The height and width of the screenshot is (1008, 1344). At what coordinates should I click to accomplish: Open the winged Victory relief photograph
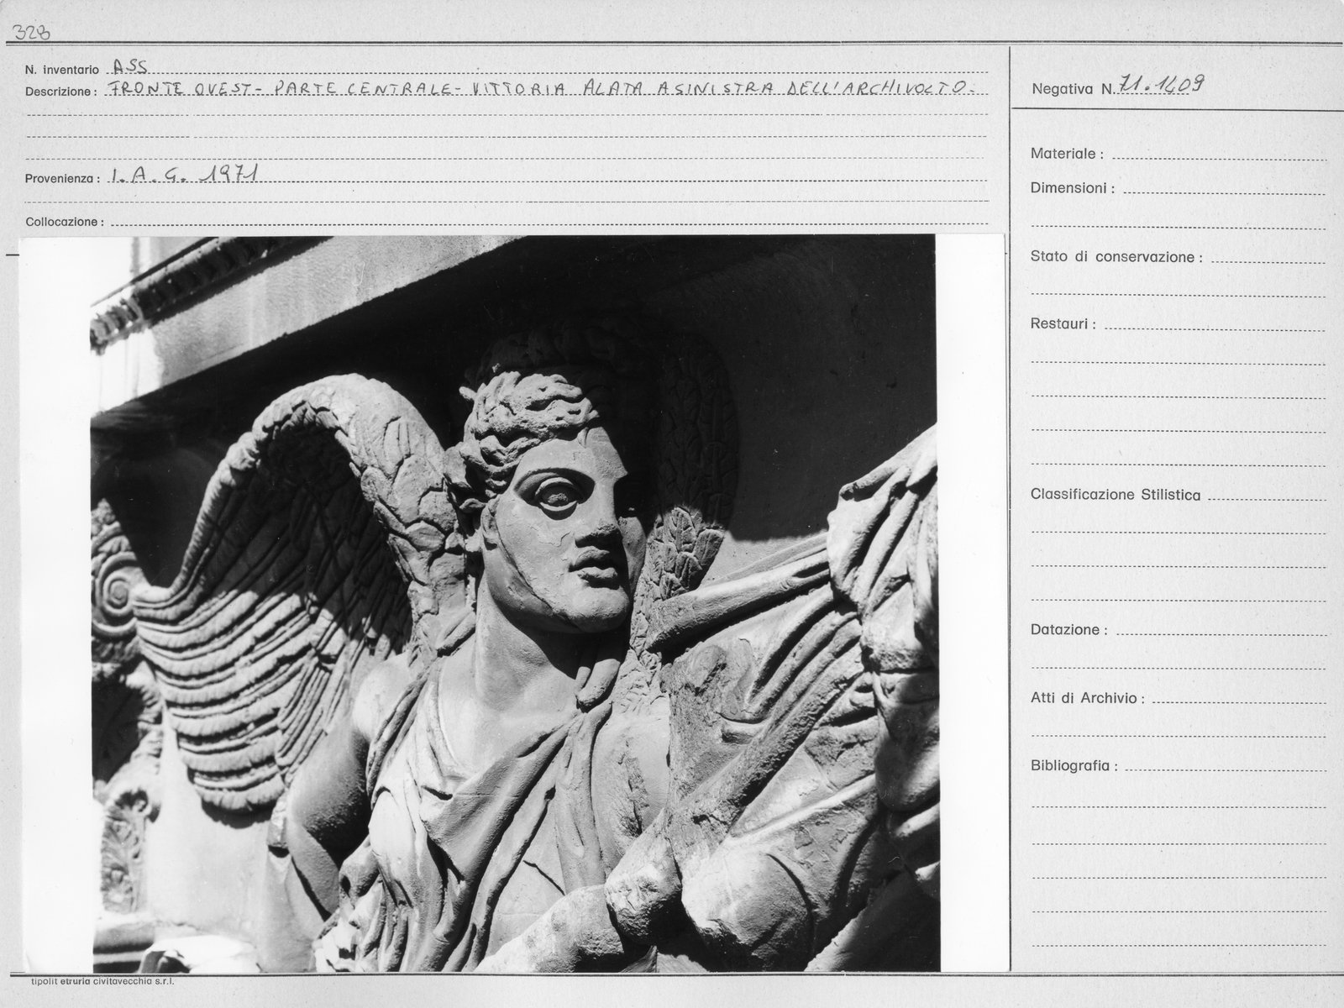point(514,601)
